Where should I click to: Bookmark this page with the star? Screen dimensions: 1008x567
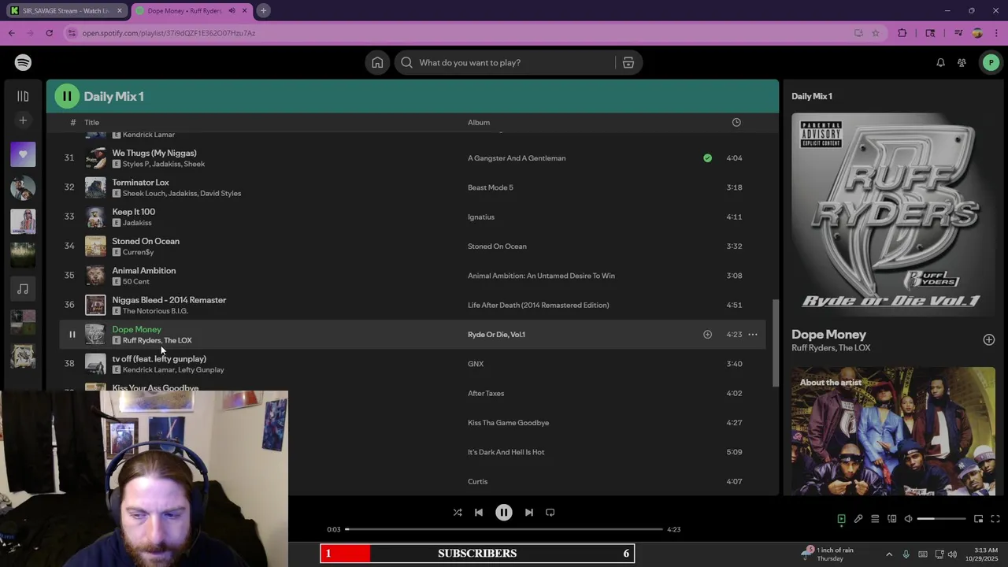[x=876, y=33]
